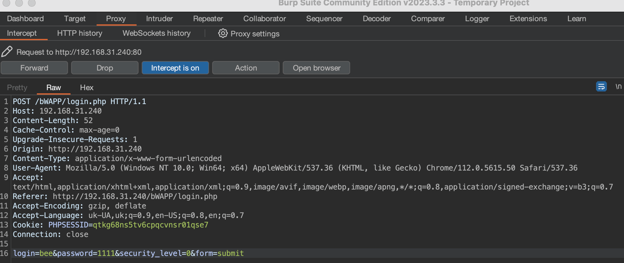This screenshot has height=263, width=624.
Task: Switch to the Collaborator tab
Action: point(265,19)
